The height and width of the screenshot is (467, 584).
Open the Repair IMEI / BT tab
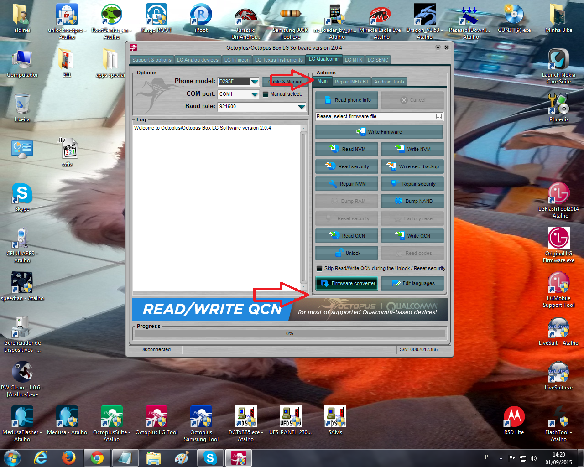352,82
